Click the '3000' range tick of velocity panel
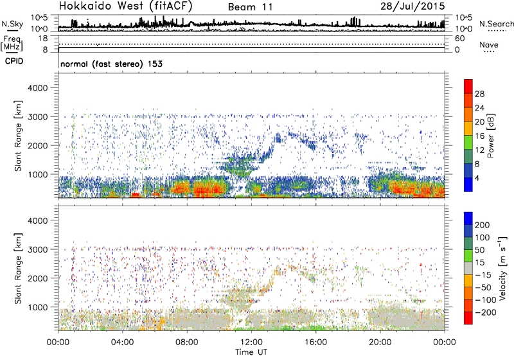The image size is (514, 356). coord(37,249)
